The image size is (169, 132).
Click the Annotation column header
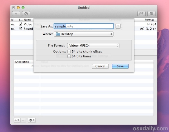pyautogui.click(x=22, y=62)
